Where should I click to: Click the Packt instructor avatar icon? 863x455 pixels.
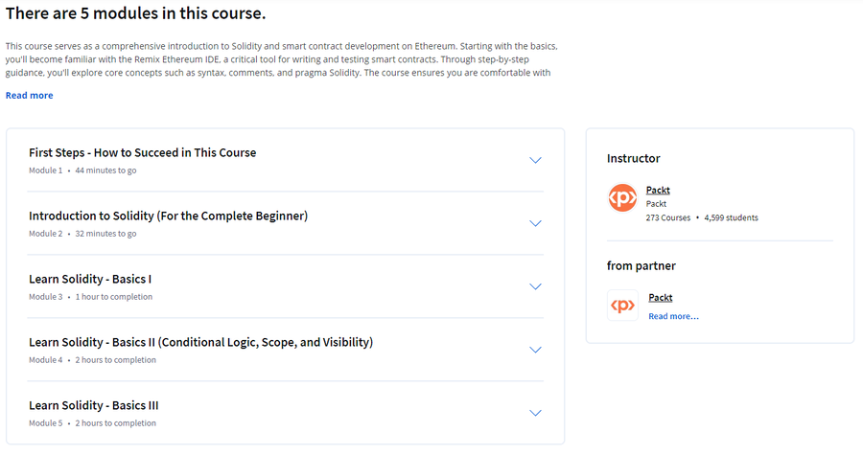(622, 198)
